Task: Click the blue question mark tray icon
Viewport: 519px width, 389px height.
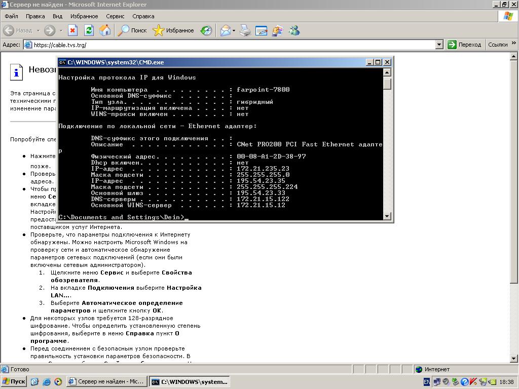Action: click(464, 382)
